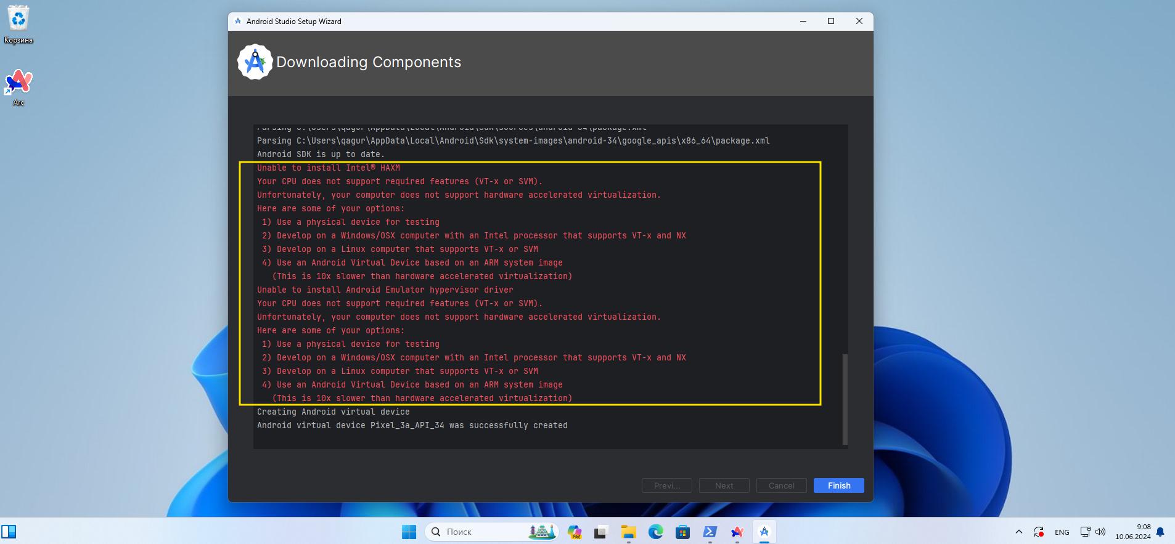Image resolution: width=1175 pixels, height=544 pixels.
Task: Click the disabled Next button
Action: point(724,485)
